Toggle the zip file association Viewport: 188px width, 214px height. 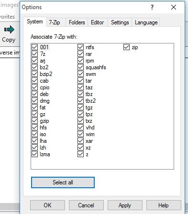click(126, 47)
